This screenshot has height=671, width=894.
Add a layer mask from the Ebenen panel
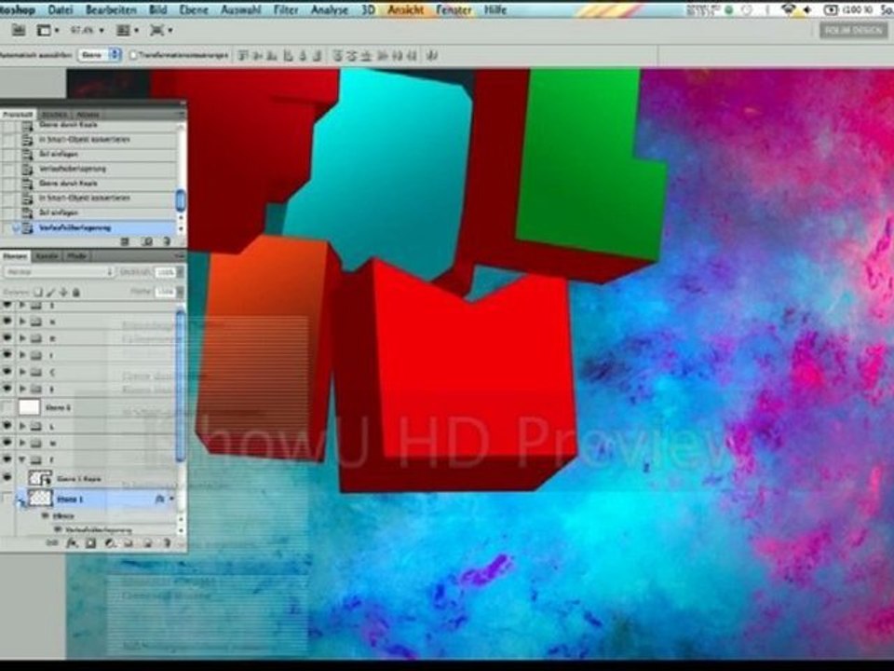point(90,543)
